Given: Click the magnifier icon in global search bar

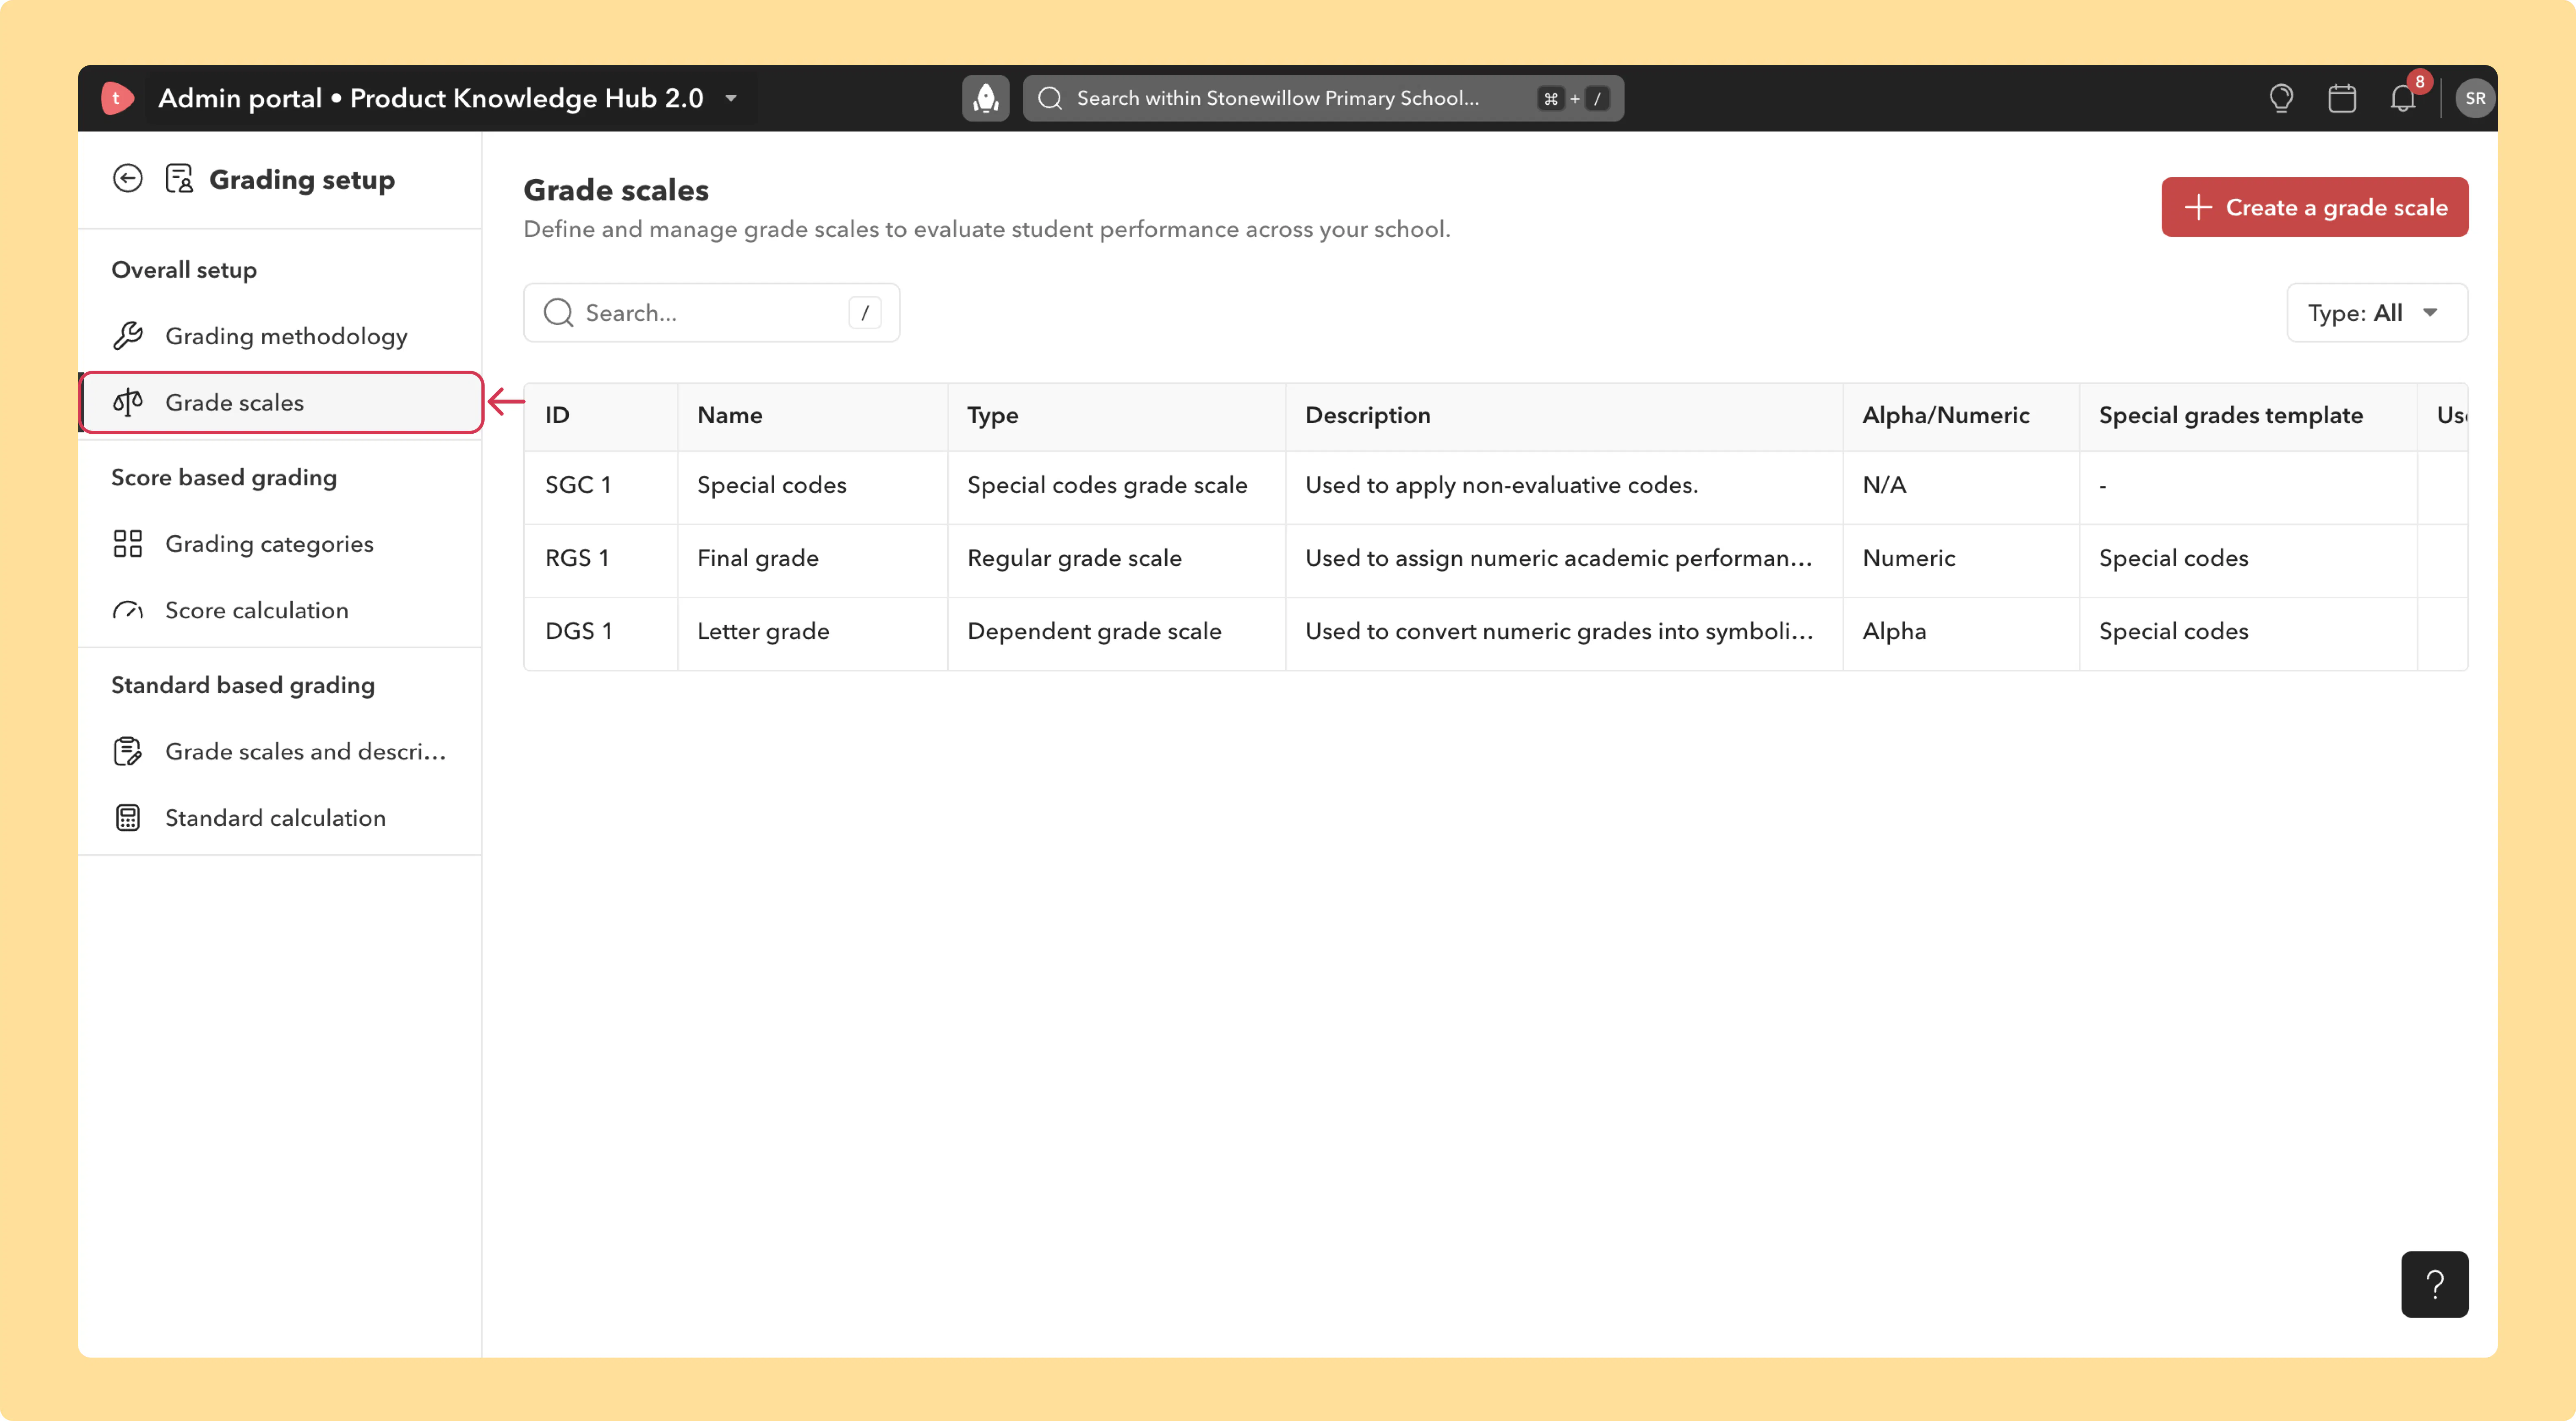Looking at the screenshot, I should click(x=1050, y=98).
